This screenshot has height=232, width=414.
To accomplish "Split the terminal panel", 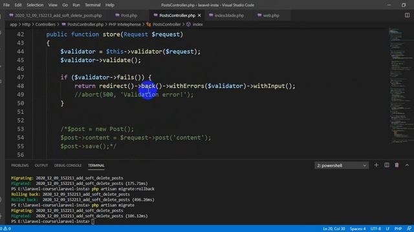I will coord(387,165).
